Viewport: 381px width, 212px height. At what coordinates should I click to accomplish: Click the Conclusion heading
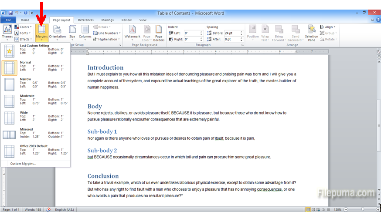[103, 176]
